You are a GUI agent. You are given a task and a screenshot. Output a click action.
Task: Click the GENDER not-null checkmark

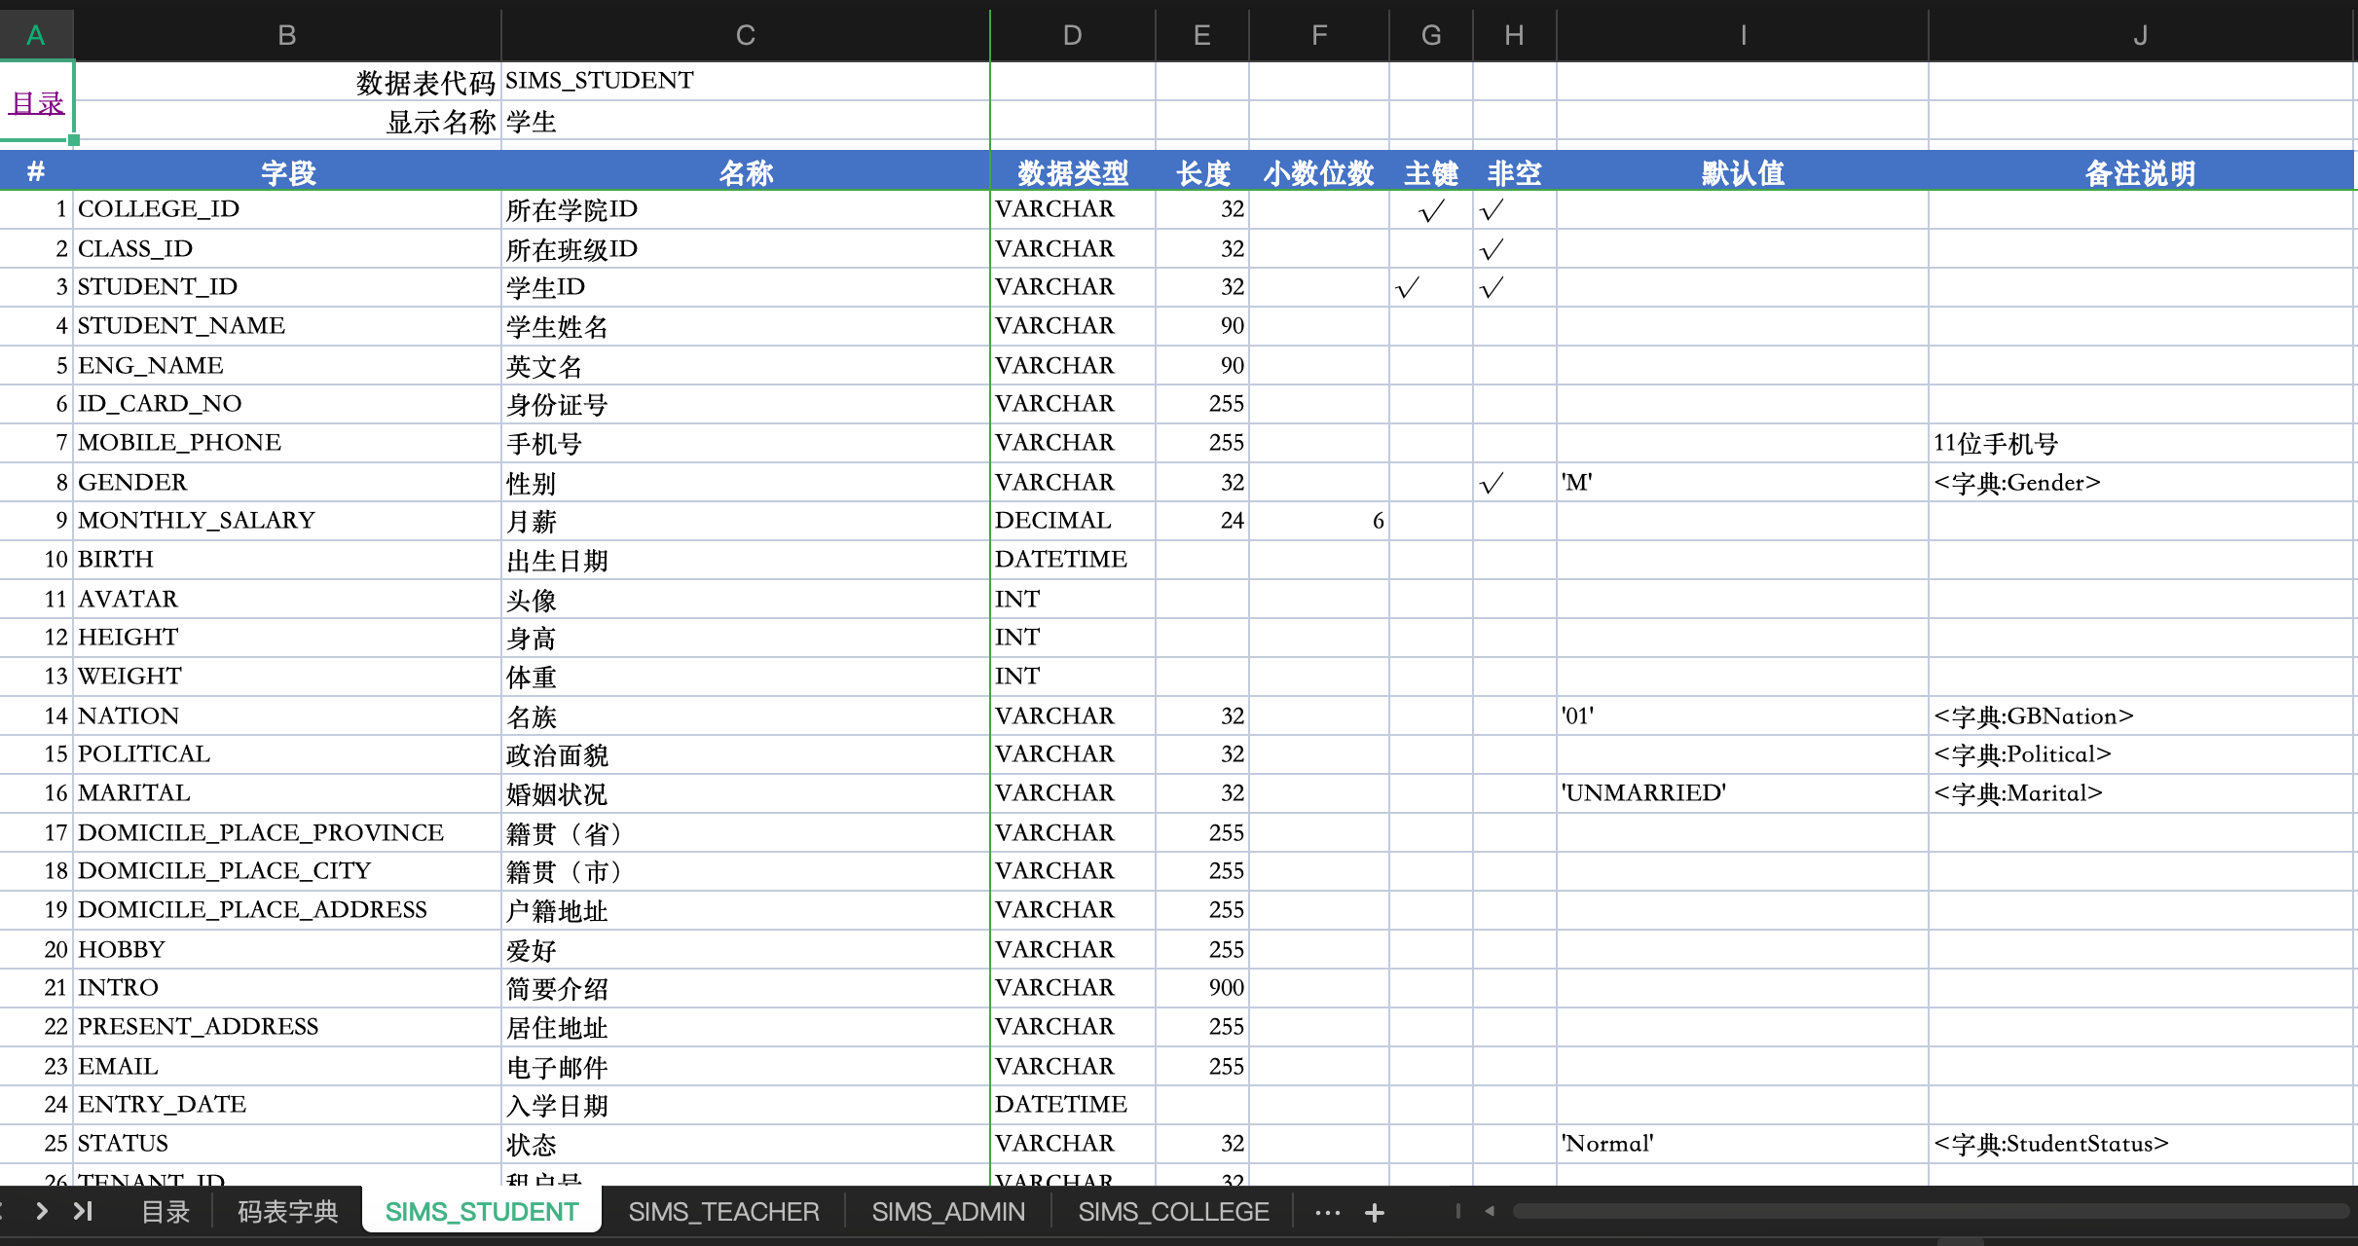[1492, 483]
